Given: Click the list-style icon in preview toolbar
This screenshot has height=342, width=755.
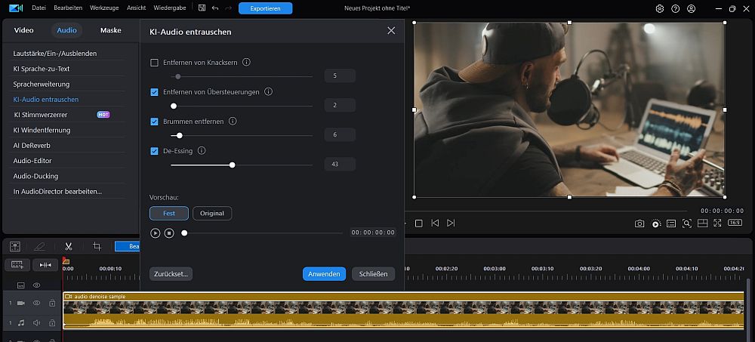Looking at the screenshot, I should coord(671,223).
